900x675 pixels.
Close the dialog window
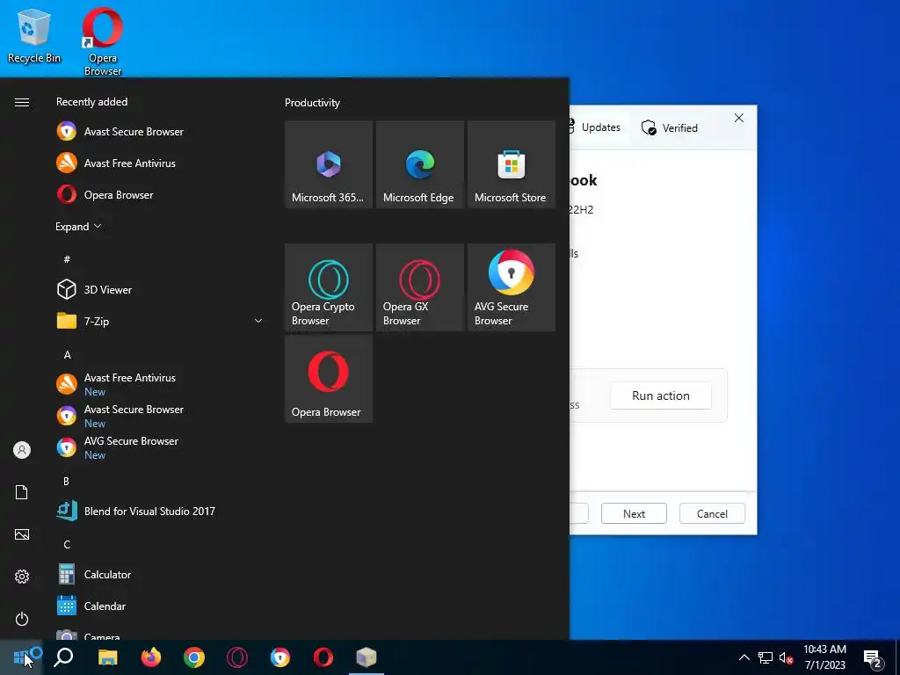[738, 118]
